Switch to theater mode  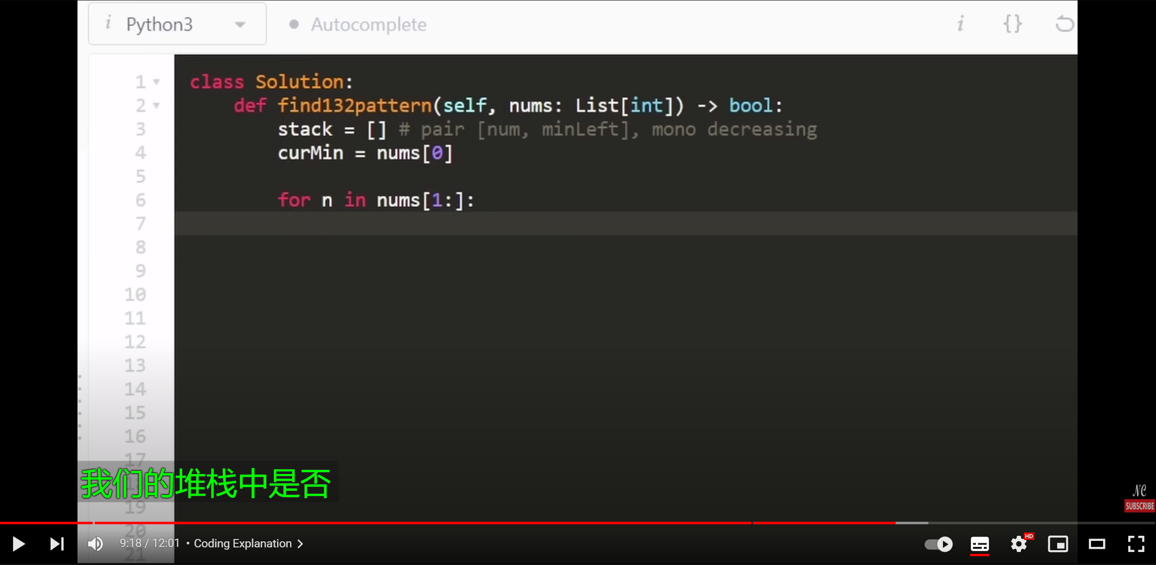(x=1097, y=544)
